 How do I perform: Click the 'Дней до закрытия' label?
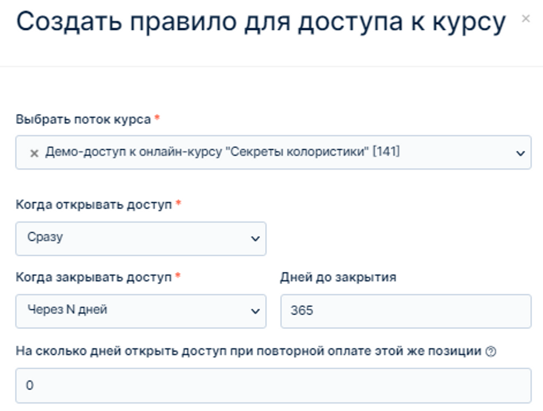(x=339, y=277)
